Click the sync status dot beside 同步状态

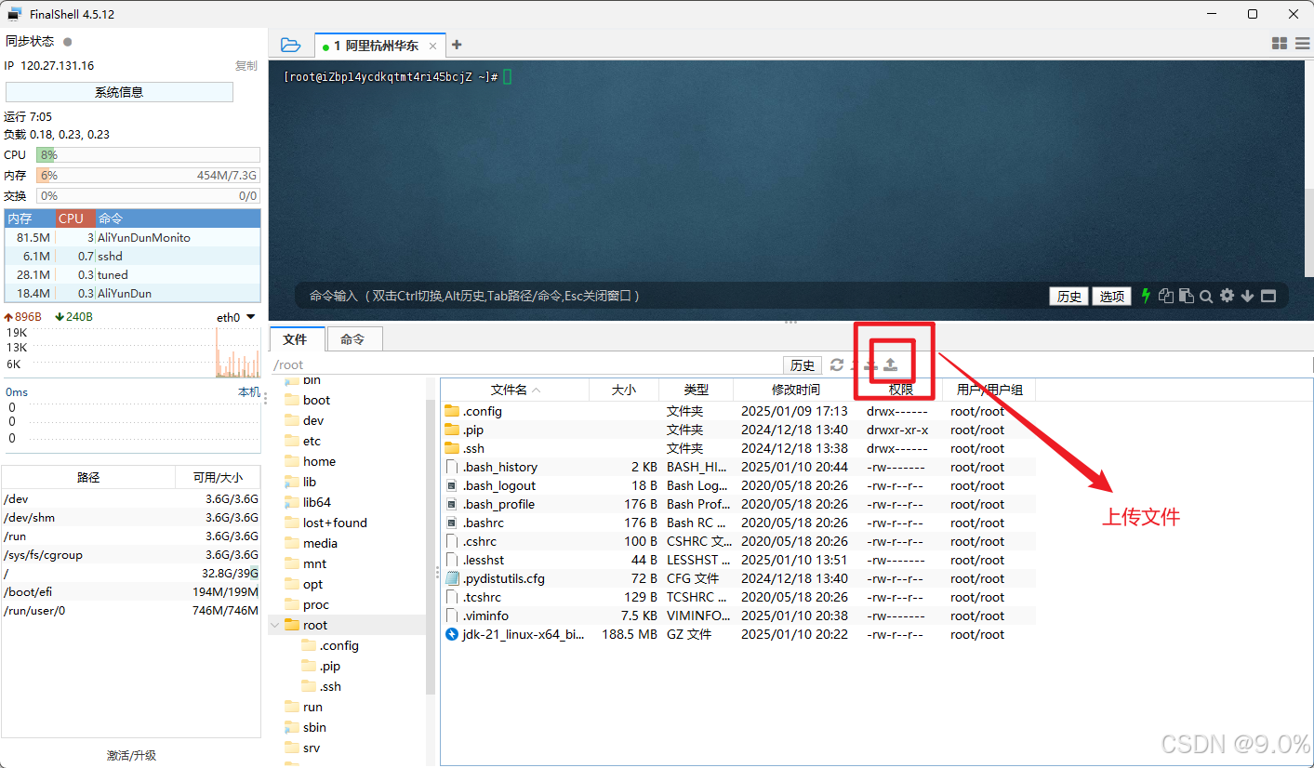[x=64, y=42]
